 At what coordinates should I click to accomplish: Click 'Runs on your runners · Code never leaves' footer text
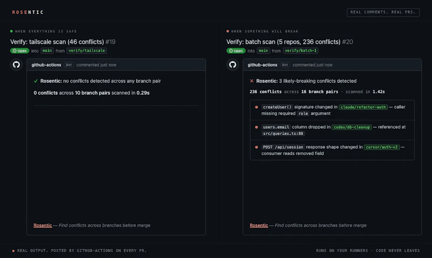point(368,250)
